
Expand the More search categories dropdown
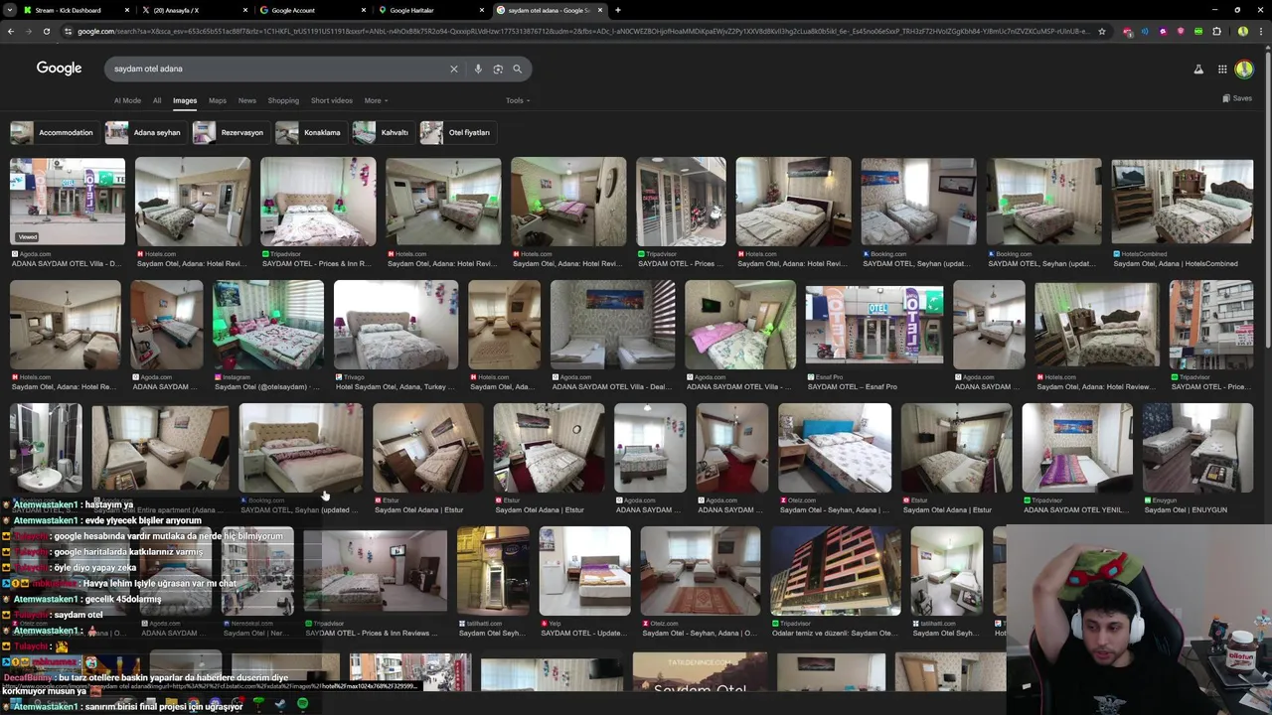click(x=376, y=100)
